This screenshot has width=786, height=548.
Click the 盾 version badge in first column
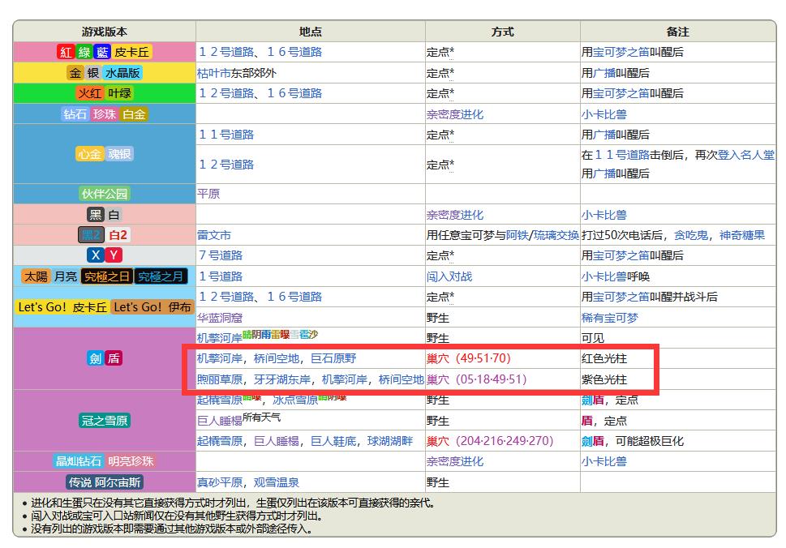pyautogui.click(x=114, y=358)
